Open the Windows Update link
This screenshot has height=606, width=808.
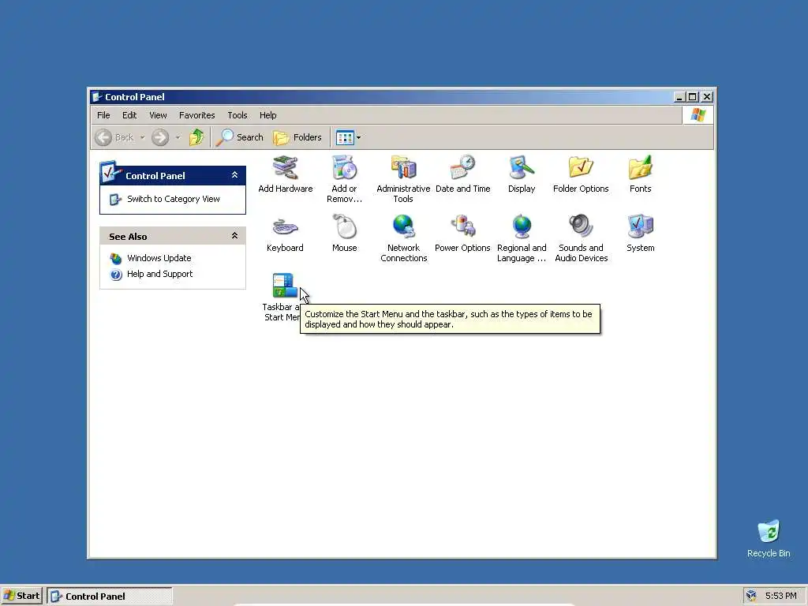(159, 258)
